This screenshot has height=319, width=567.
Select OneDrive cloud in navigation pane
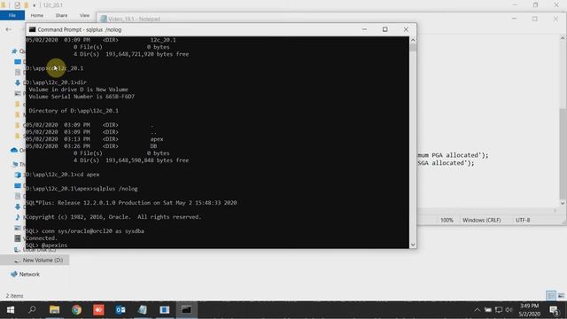point(14,150)
